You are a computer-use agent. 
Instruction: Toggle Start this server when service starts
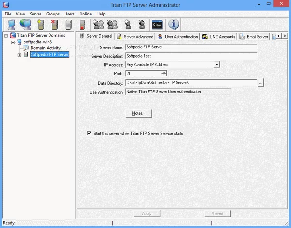coord(89,133)
